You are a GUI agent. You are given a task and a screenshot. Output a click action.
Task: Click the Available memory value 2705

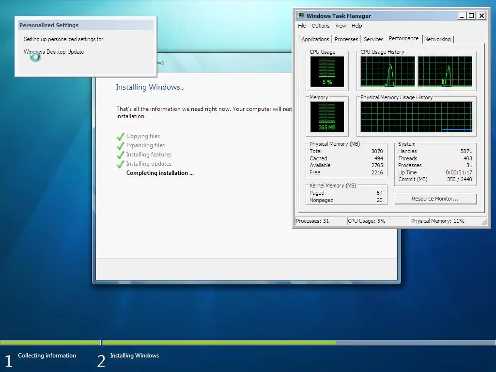click(x=377, y=165)
